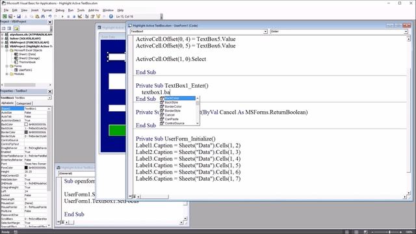Collapse the Forms folder
The width and height of the screenshot is (416, 234).
tap(7, 66)
